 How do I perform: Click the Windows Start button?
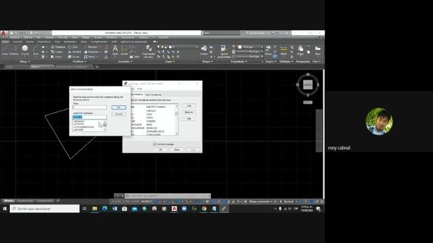click(x=5, y=209)
